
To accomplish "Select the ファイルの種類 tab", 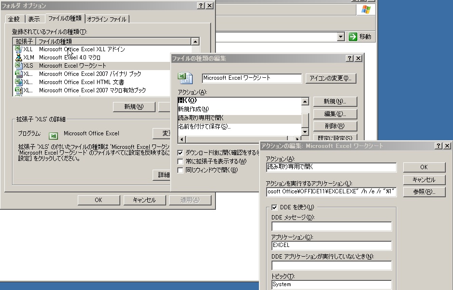I will (65, 18).
